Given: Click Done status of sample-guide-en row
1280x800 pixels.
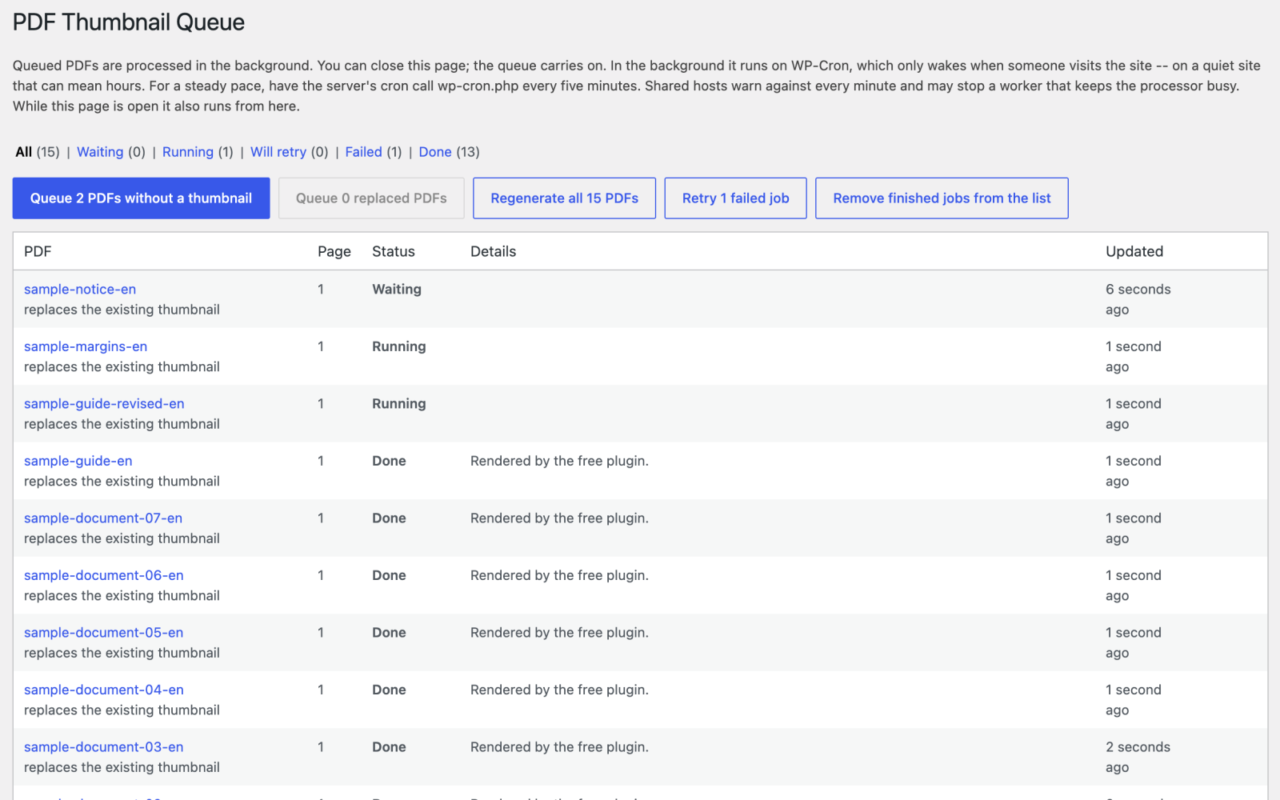Looking at the screenshot, I should (389, 461).
